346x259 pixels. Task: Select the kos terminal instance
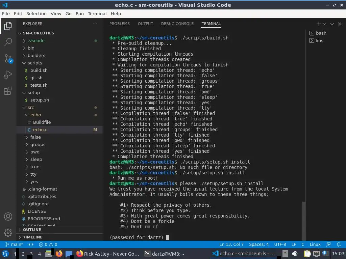tap(316, 40)
